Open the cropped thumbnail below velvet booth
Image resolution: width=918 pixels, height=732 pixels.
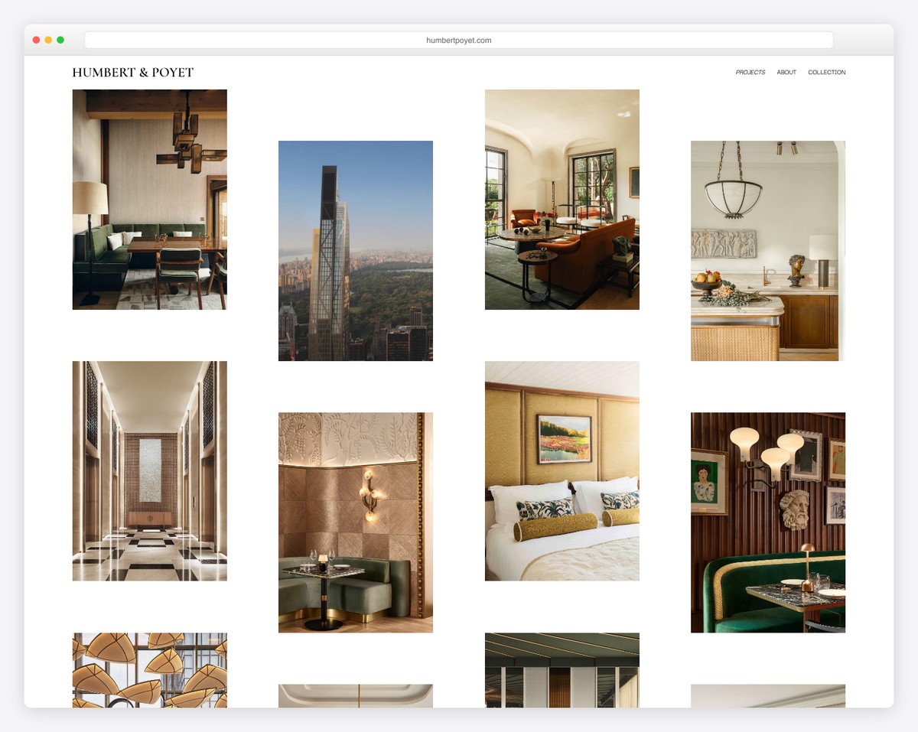[768, 695]
